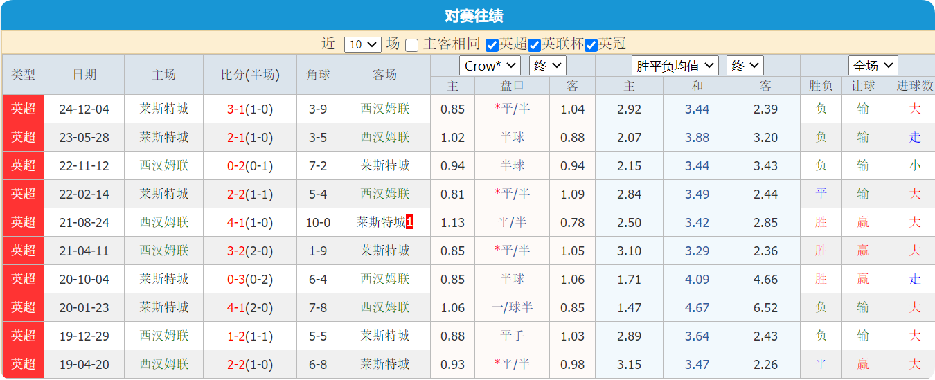Uncheck the 英联杯 filter checkbox
This screenshot has width=935, height=380.
[x=535, y=45]
